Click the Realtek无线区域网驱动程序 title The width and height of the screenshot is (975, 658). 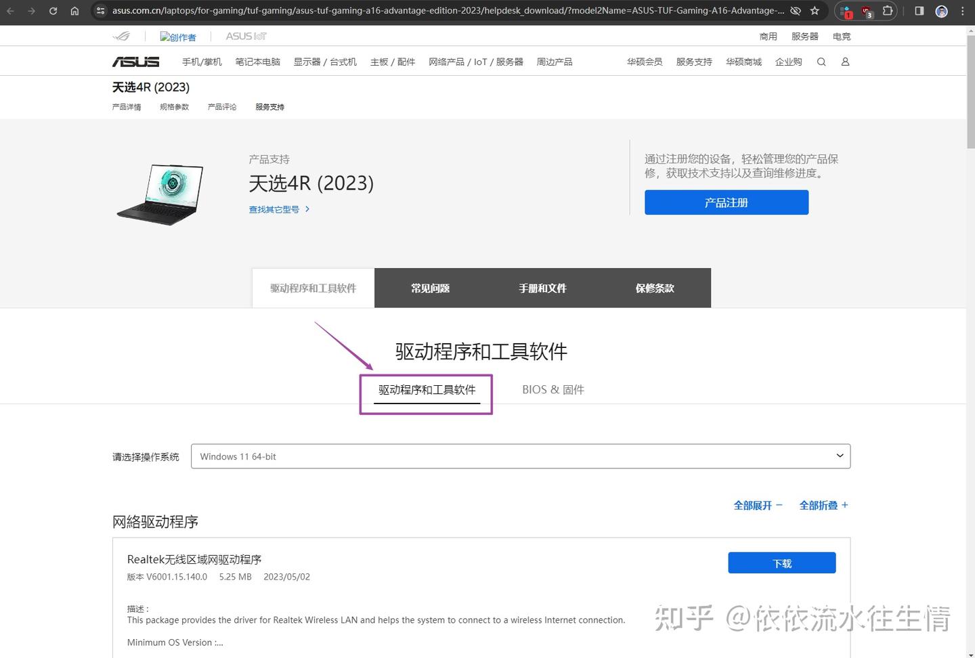pyautogui.click(x=194, y=559)
